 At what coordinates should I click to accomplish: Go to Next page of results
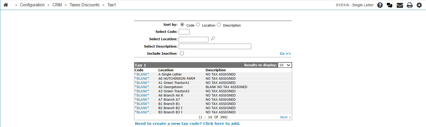[x=285, y=117]
